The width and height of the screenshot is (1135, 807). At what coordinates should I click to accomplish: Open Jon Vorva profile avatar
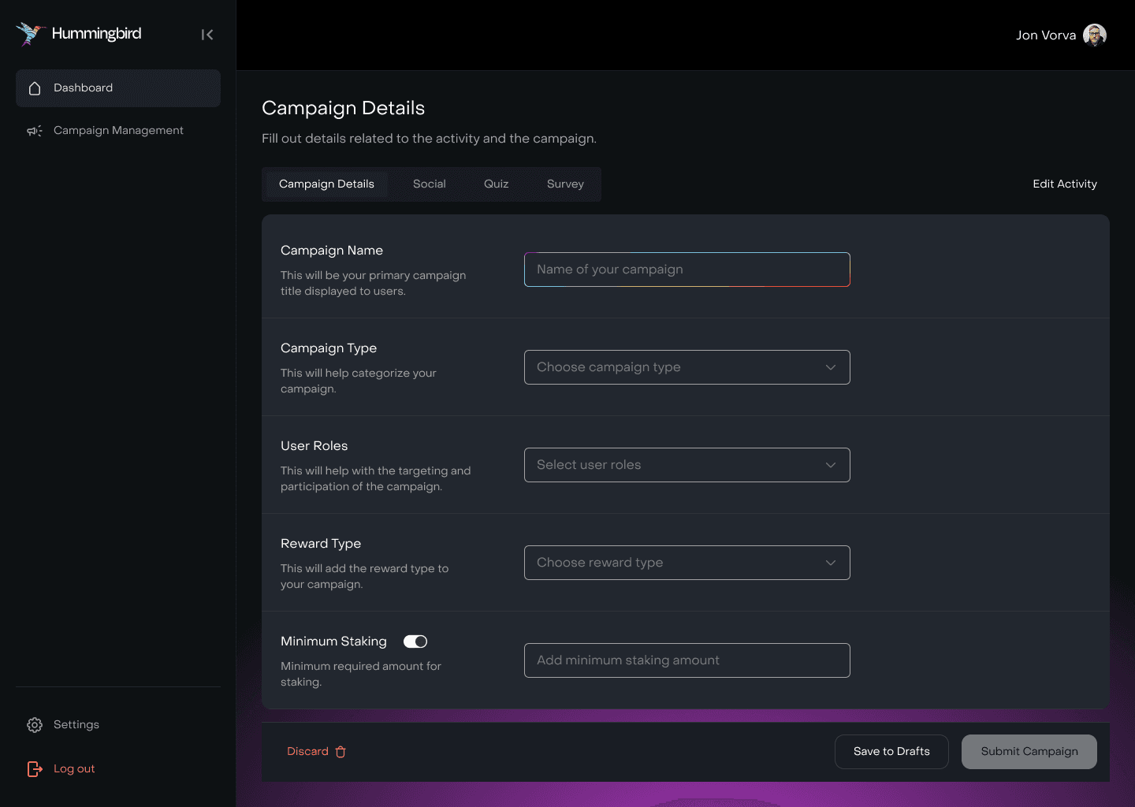click(1095, 35)
